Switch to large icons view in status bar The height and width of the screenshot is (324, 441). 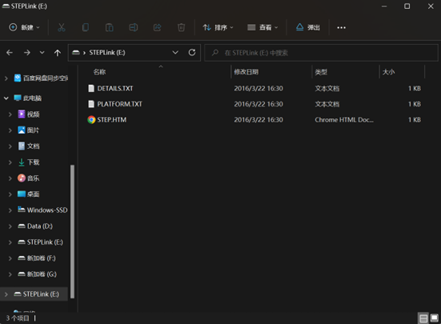(x=434, y=318)
